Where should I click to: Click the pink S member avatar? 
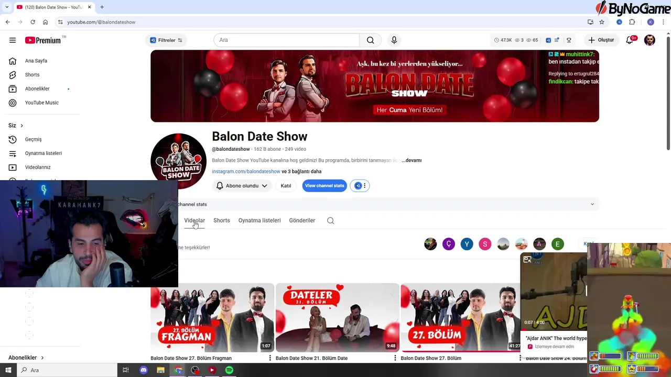coord(485,244)
